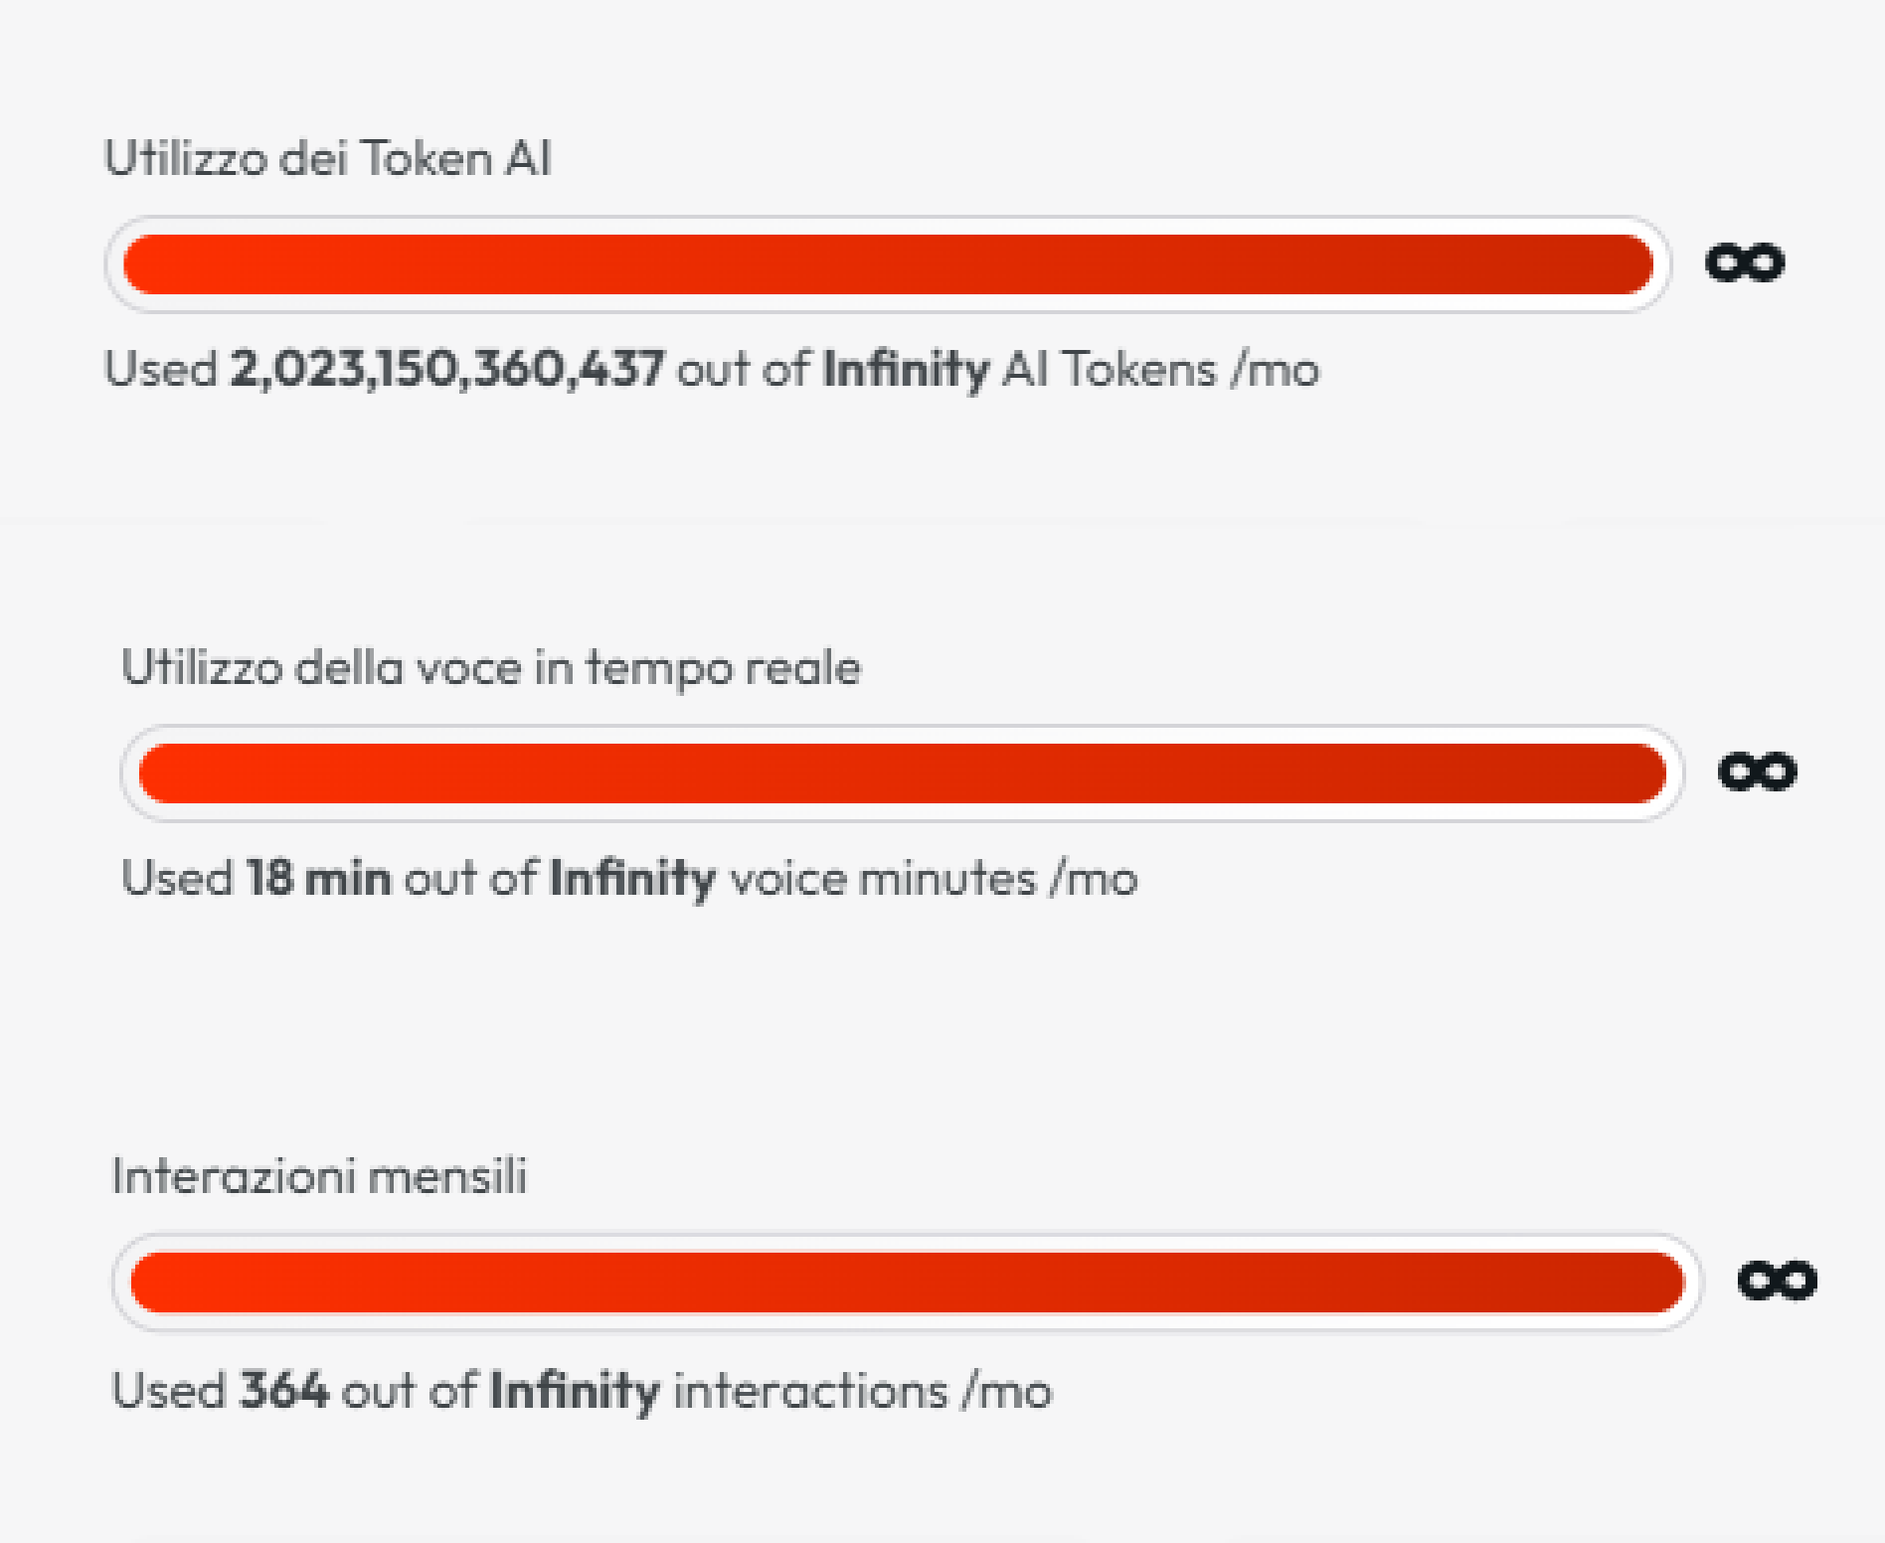Click the bold '364' interactions value
This screenshot has height=1543, width=1885.
click(x=283, y=1390)
